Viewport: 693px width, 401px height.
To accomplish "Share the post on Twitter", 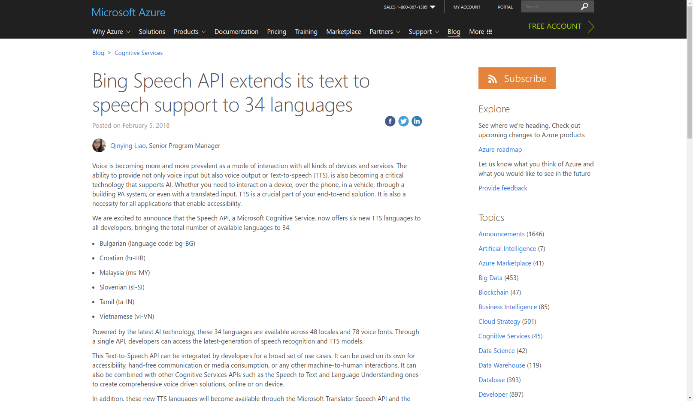I will [x=403, y=121].
